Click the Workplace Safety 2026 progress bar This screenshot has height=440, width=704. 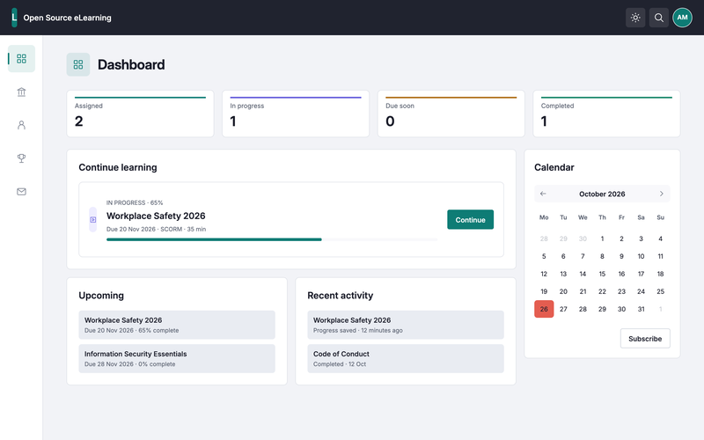coord(272,239)
